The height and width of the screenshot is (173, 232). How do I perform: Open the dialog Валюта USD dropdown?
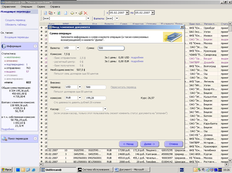point(78,48)
